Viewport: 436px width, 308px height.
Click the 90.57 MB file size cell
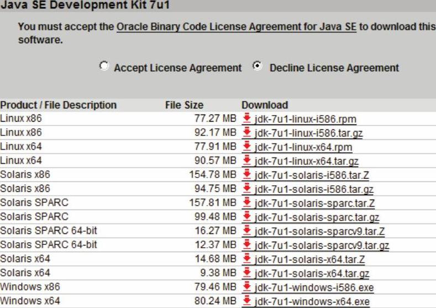(x=215, y=160)
